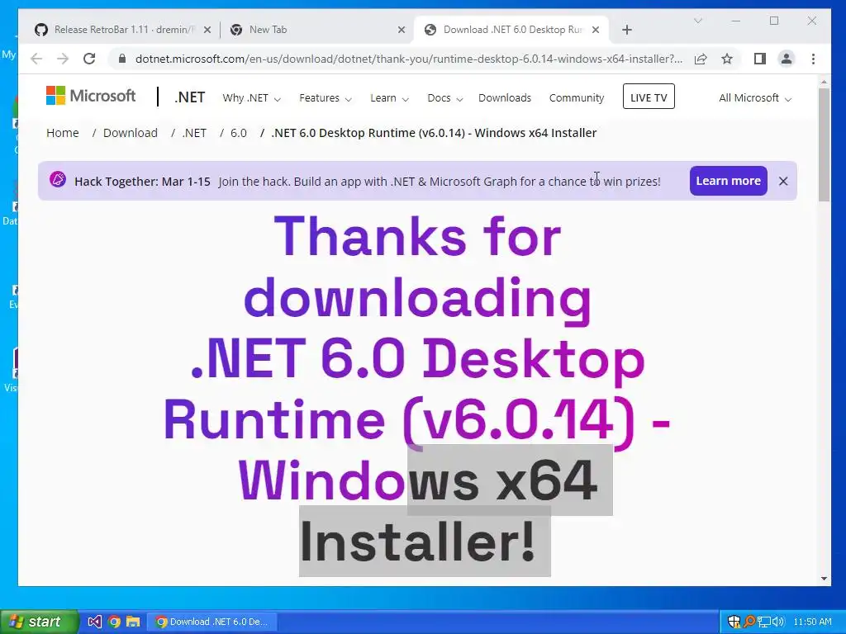Open the Downloads nav link
Image resolution: width=846 pixels, height=634 pixels.
(x=505, y=98)
